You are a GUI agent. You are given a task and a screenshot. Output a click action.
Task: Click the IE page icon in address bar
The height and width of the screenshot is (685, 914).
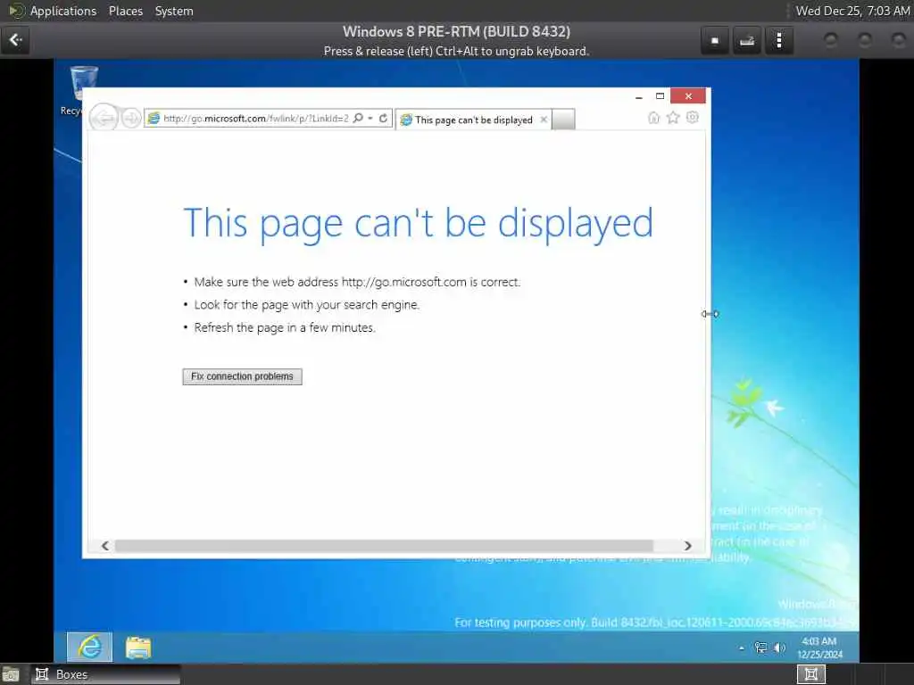pos(154,119)
